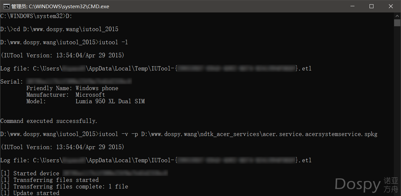
Task: Click the 'Command executed successfully.' line
Action: (49, 121)
